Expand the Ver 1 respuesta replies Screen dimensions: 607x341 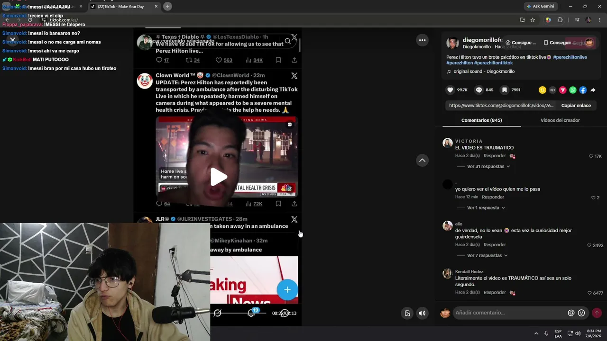(x=486, y=208)
